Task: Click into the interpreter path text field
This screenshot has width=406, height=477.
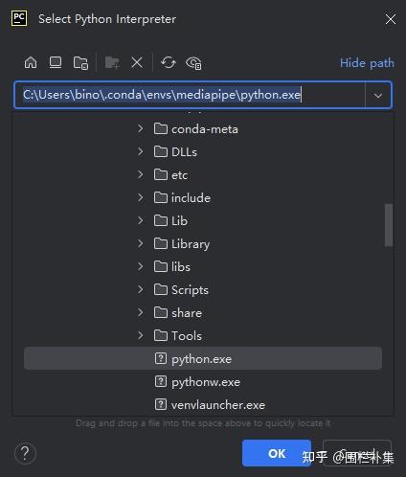Action: pyautogui.click(x=189, y=95)
